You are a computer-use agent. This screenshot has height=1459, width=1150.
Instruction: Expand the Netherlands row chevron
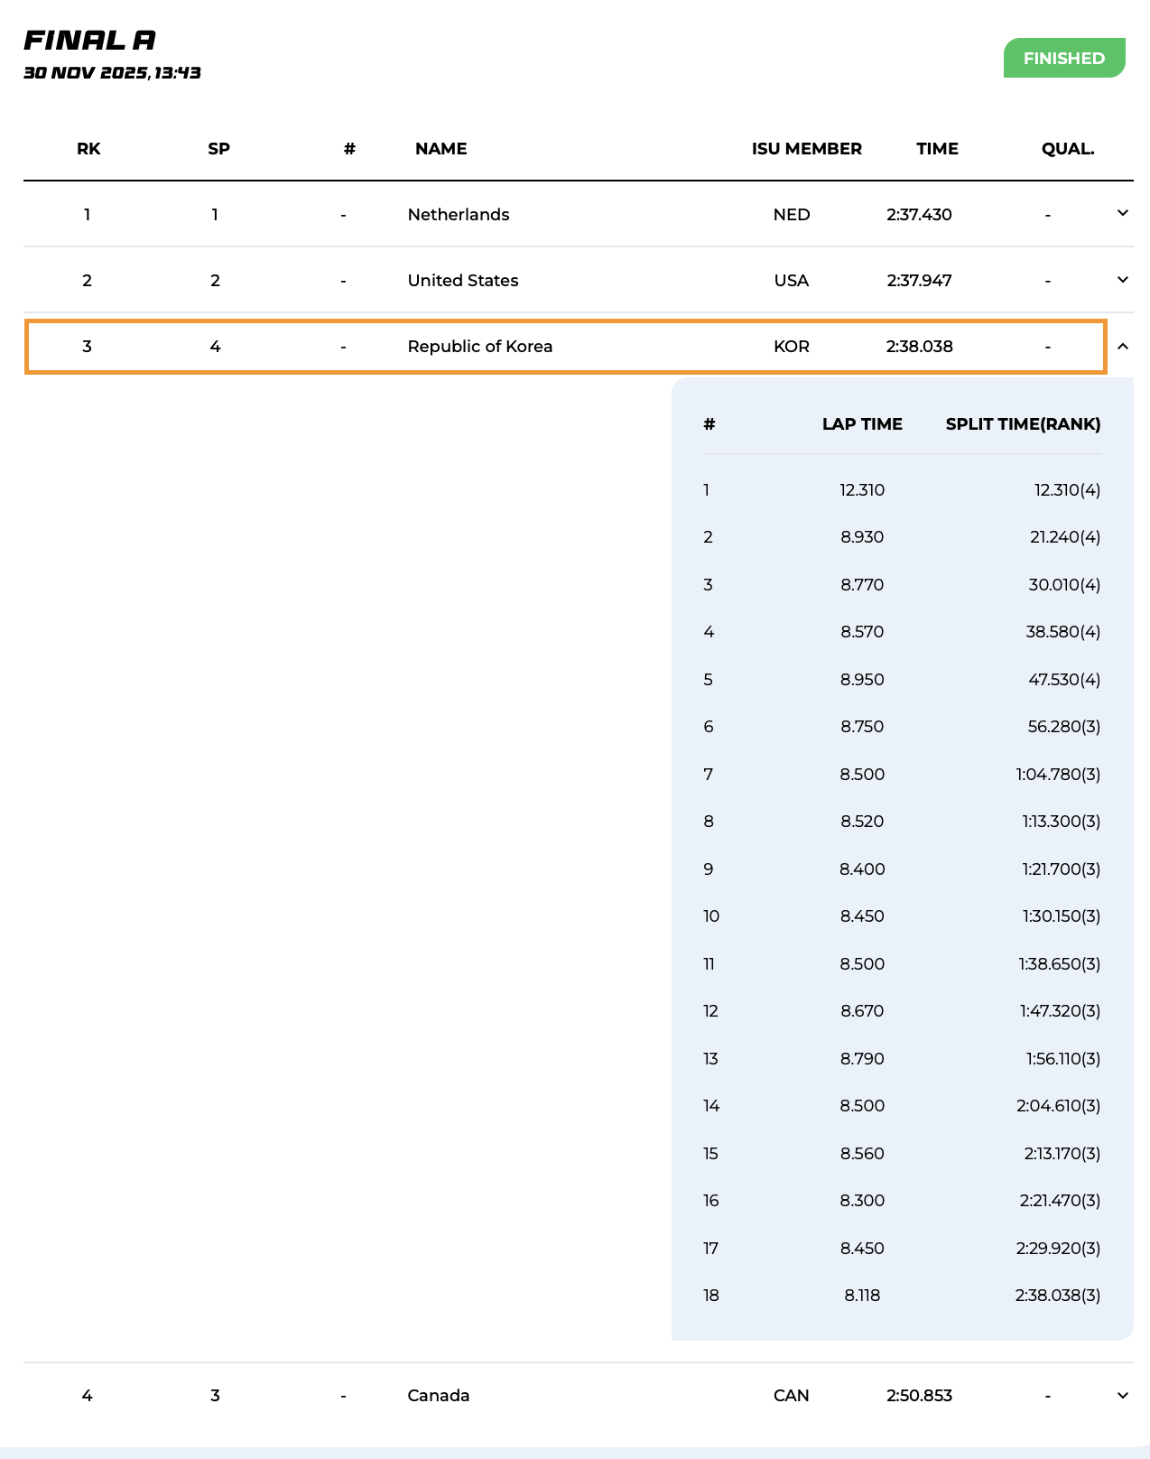coord(1123,213)
